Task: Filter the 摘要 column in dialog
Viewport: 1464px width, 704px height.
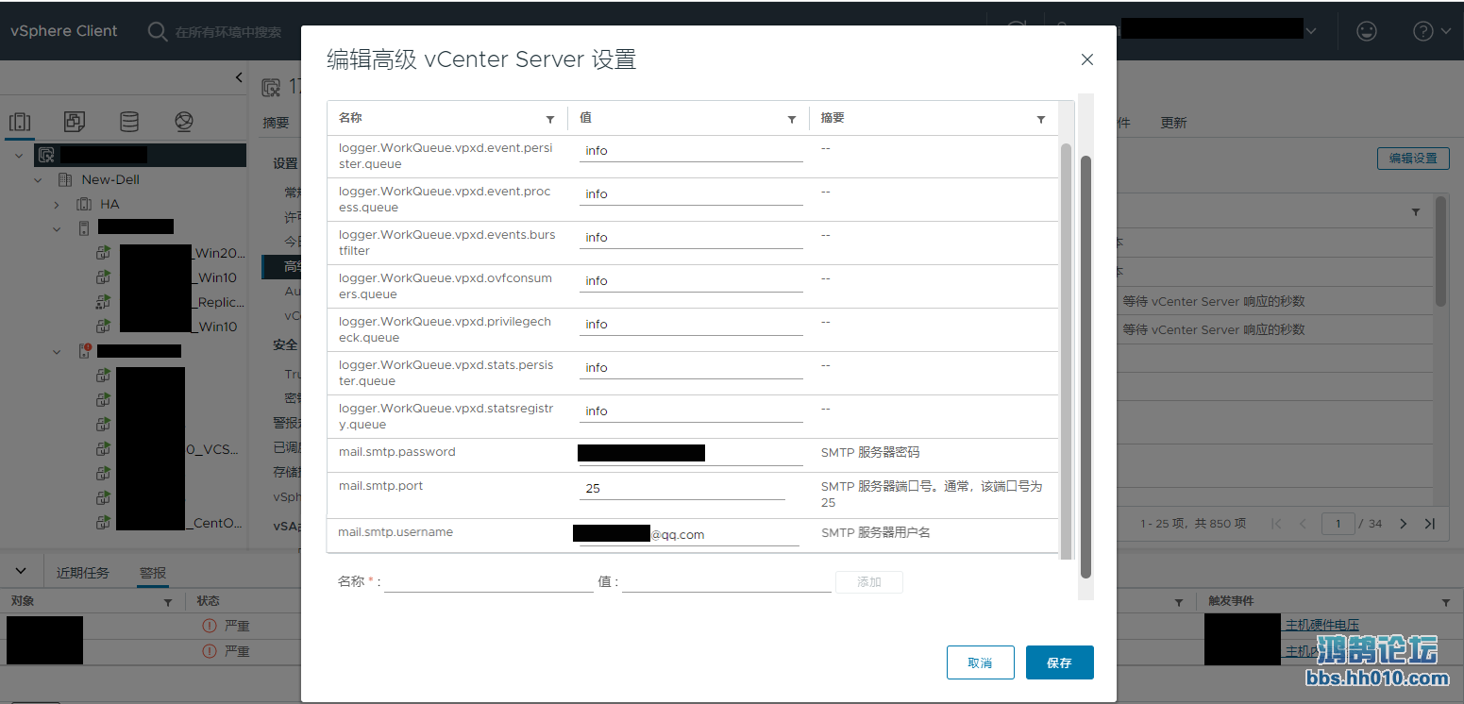Action: [1041, 119]
